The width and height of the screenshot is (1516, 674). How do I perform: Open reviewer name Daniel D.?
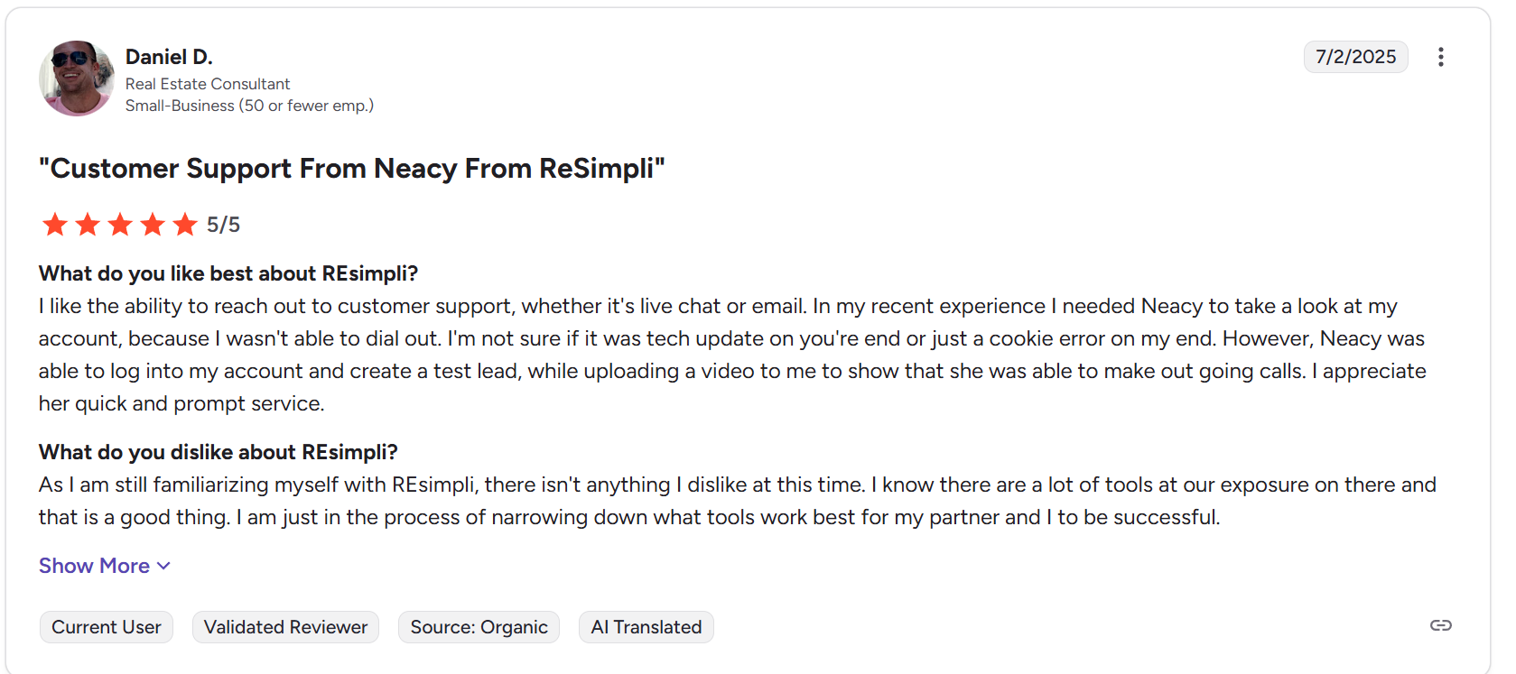pos(169,57)
